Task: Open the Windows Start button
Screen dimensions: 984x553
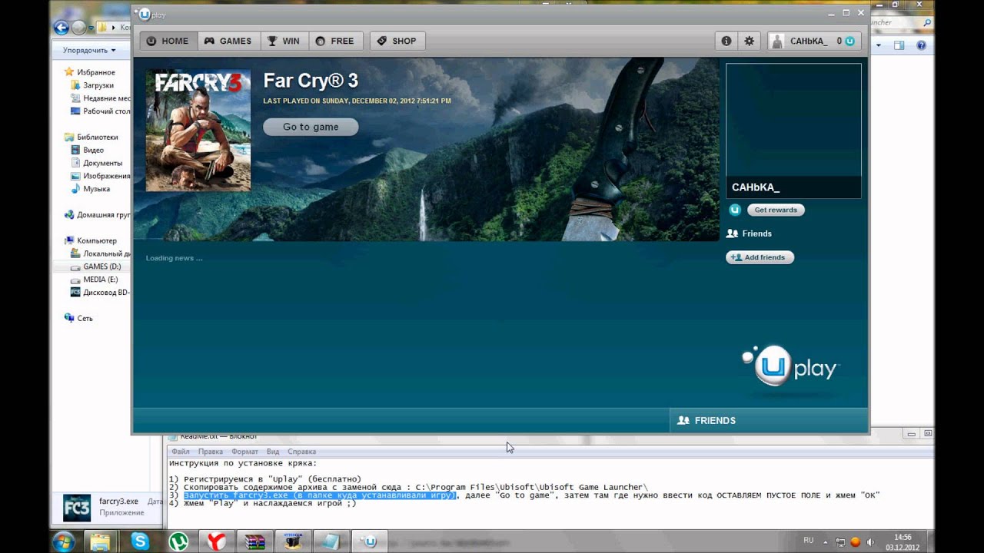Action: [63, 541]
